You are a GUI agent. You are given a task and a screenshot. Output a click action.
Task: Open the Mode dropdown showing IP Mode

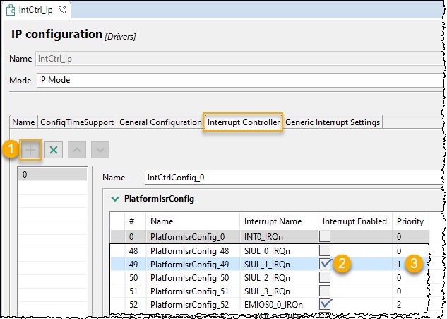click(240, 80)
